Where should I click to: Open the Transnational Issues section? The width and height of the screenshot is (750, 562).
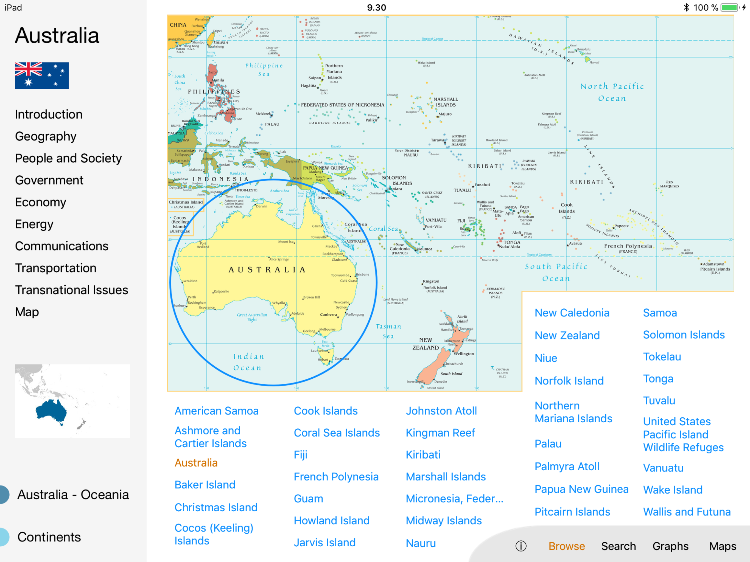(72, 290)
